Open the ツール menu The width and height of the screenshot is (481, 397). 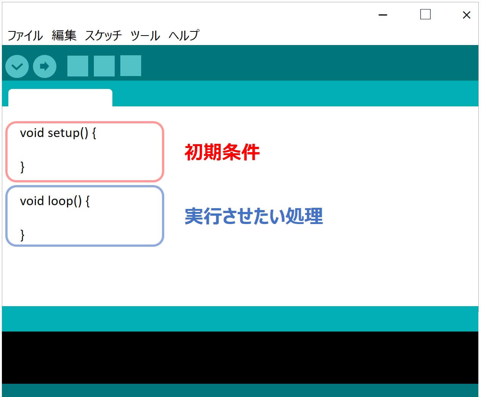tap(145, 35)
